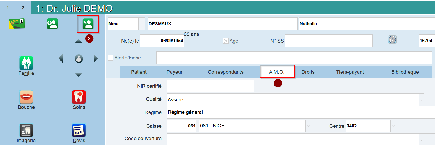Viewport: 435px width, 145px height.
Task: Open the Bouche module
Action: pos(26,100)
